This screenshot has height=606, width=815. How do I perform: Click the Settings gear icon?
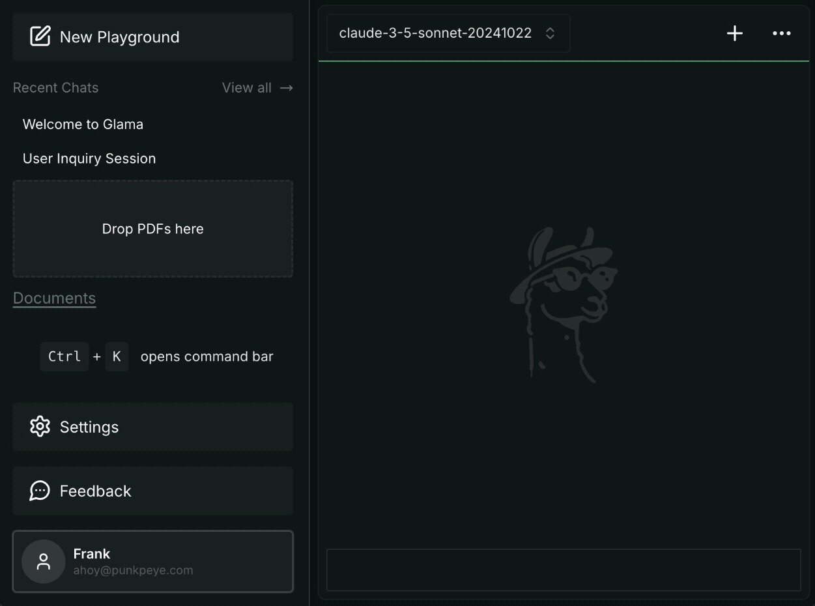click(40, 427)
